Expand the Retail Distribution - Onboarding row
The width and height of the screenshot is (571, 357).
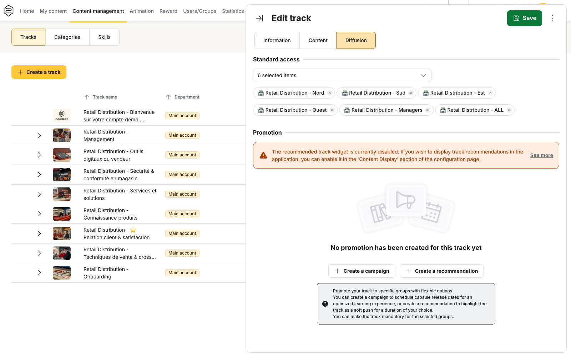pyautogui.click(x=39, y=273)
